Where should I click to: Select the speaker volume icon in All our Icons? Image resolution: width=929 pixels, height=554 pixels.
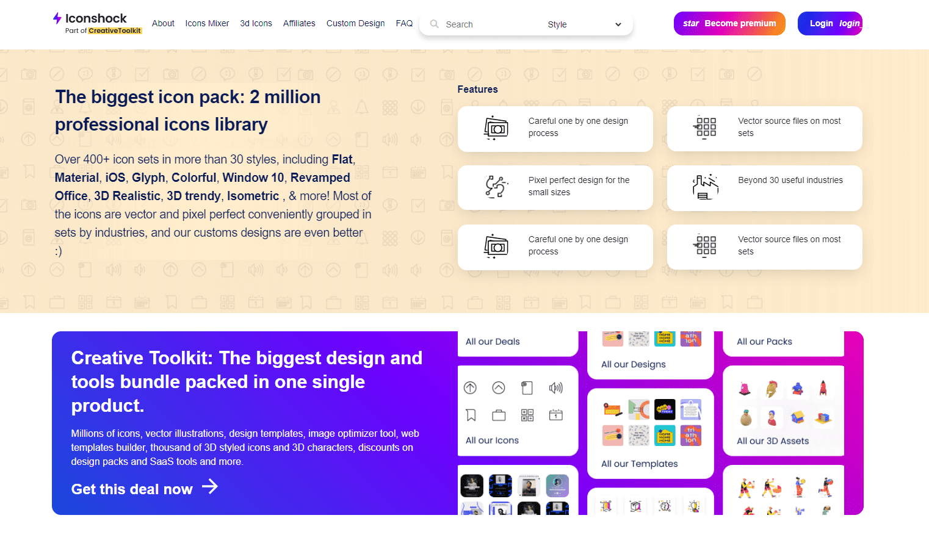[556, 387]
